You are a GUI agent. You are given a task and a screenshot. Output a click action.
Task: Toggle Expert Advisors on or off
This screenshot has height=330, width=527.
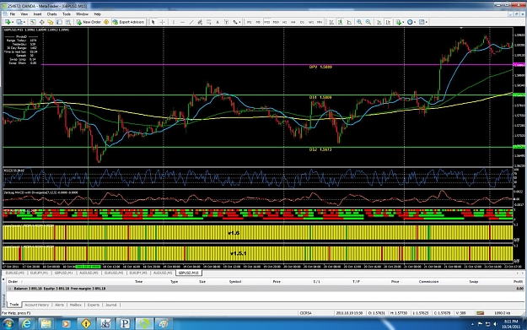[x=128, y=22]
